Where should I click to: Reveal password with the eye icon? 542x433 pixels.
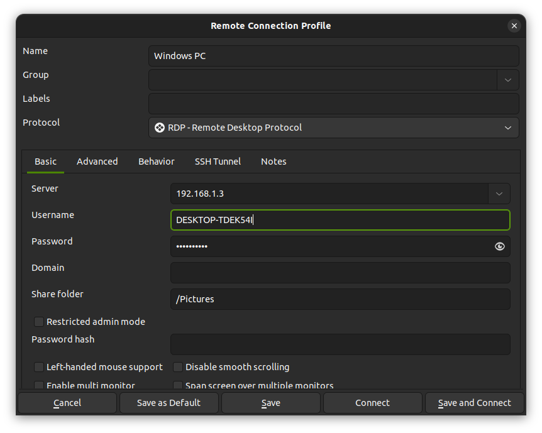click(500, 246)
